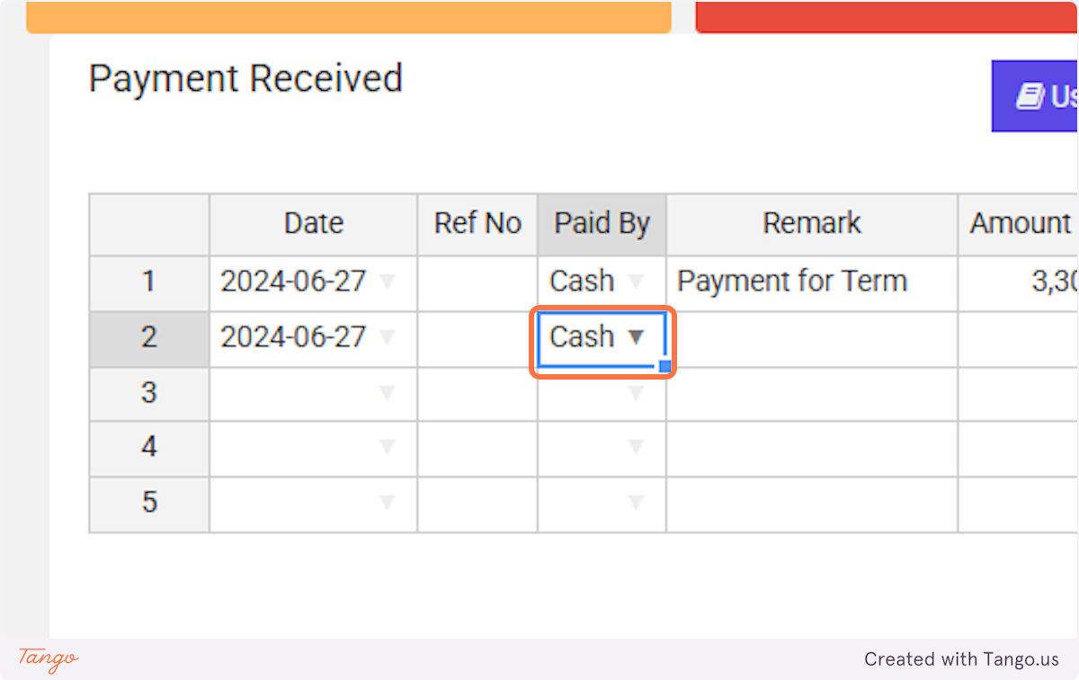Click the Ref No column header
Viewport: 1079px width, 680px height.
coord(477,224)
